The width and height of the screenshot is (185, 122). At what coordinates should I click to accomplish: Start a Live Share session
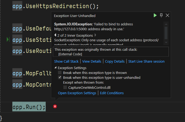tap(146, 61)
